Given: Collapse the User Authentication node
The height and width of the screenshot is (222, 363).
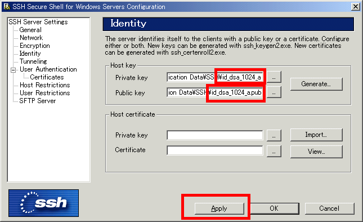Looking at the screenshot, I should pos(14,70).
